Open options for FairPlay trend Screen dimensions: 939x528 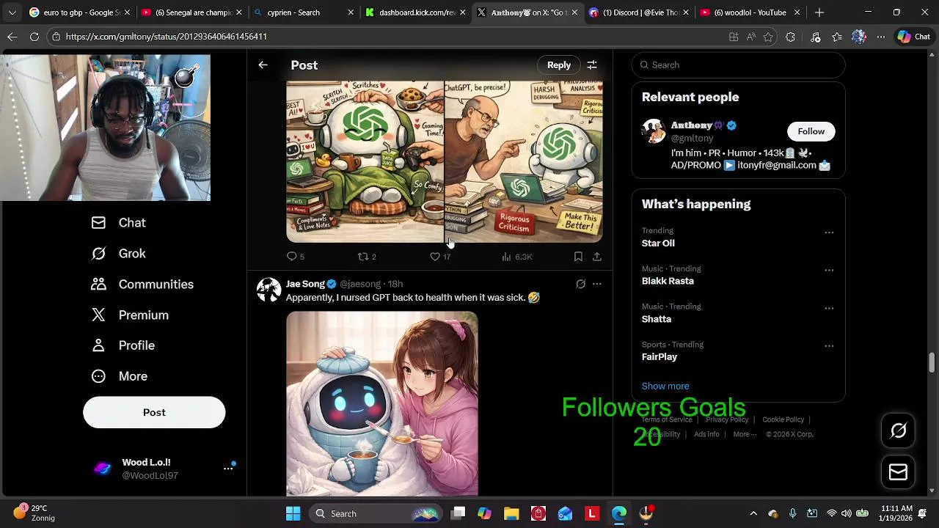pos(829,345)
